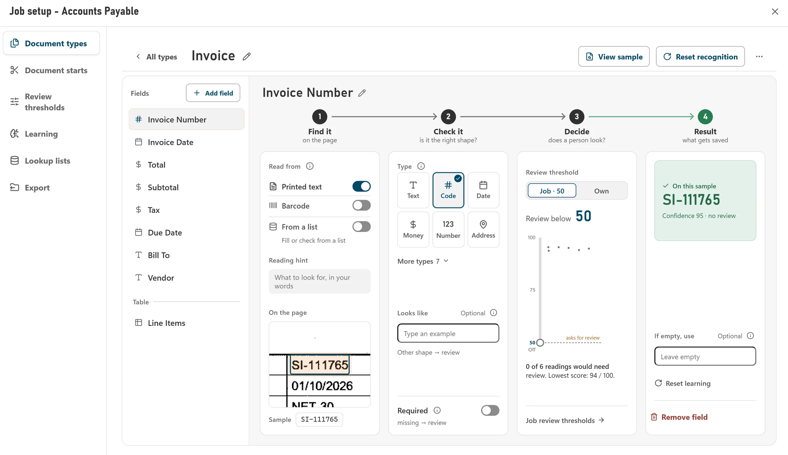Turn on the Required toggle
The image size is (788, 455).
tap(490, 411)
